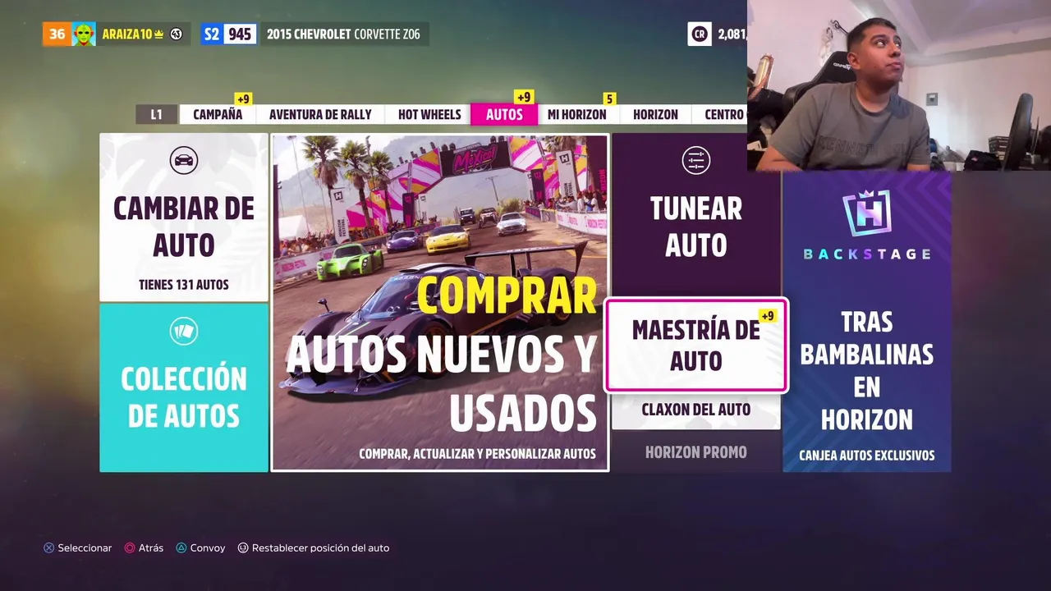Open the Backstage Tras Bambalinas tile
The image size is (1051, 591).
click(x=866, y=322)
